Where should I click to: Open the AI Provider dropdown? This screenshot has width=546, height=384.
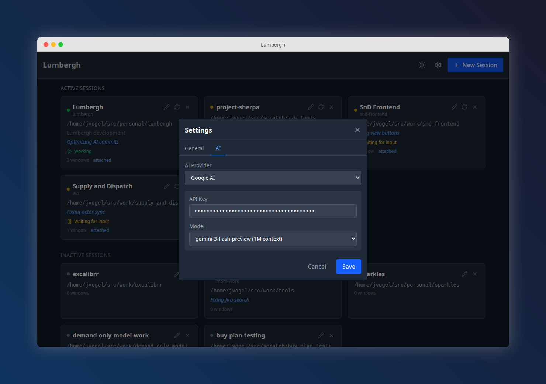tap(273, 178)
